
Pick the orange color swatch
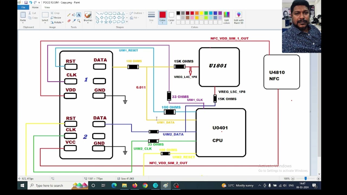[197, 13]
